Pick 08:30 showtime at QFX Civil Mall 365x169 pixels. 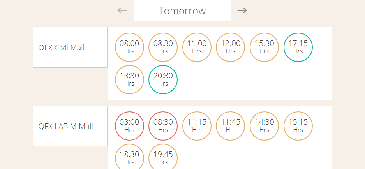[x=163, y=47]
